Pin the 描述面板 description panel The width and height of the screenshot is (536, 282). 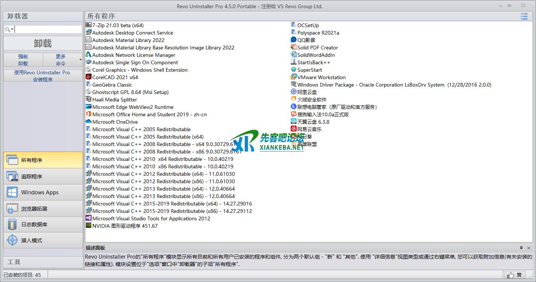(521, 248)
